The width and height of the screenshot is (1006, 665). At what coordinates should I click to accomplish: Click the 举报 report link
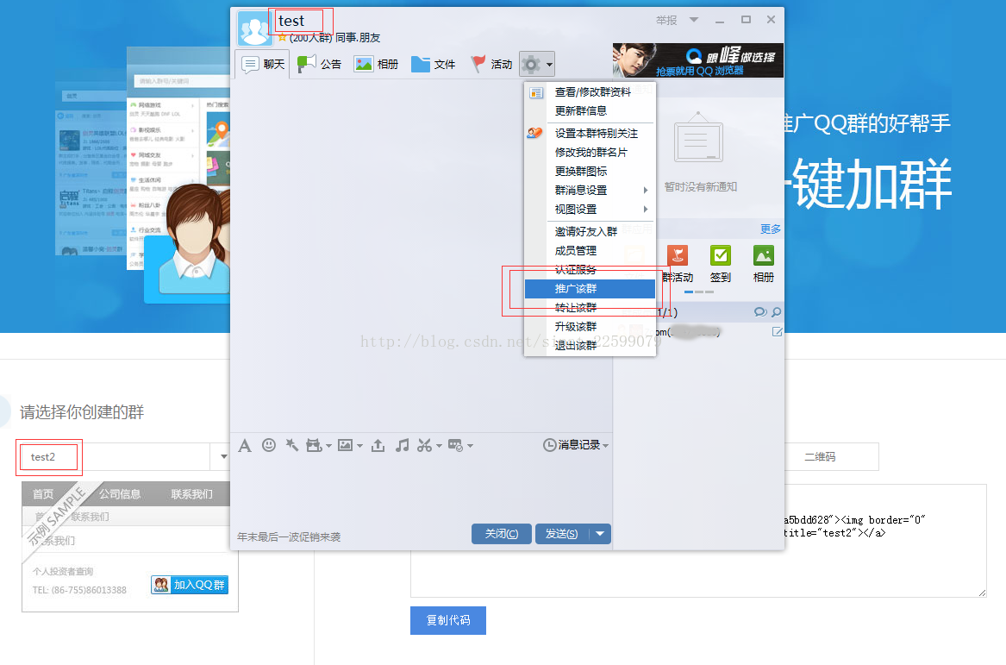coord(666,21)
